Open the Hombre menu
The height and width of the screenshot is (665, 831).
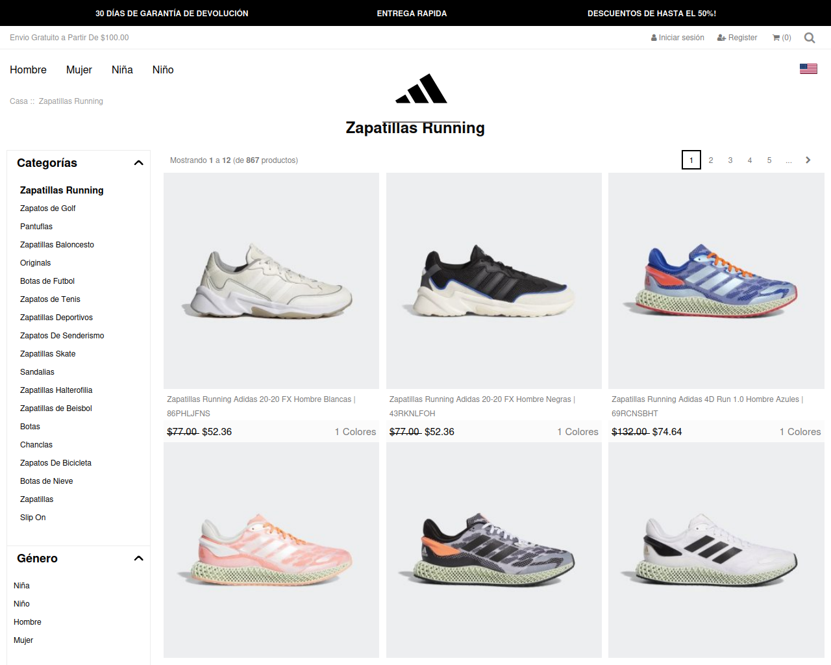tap(28, 69)
